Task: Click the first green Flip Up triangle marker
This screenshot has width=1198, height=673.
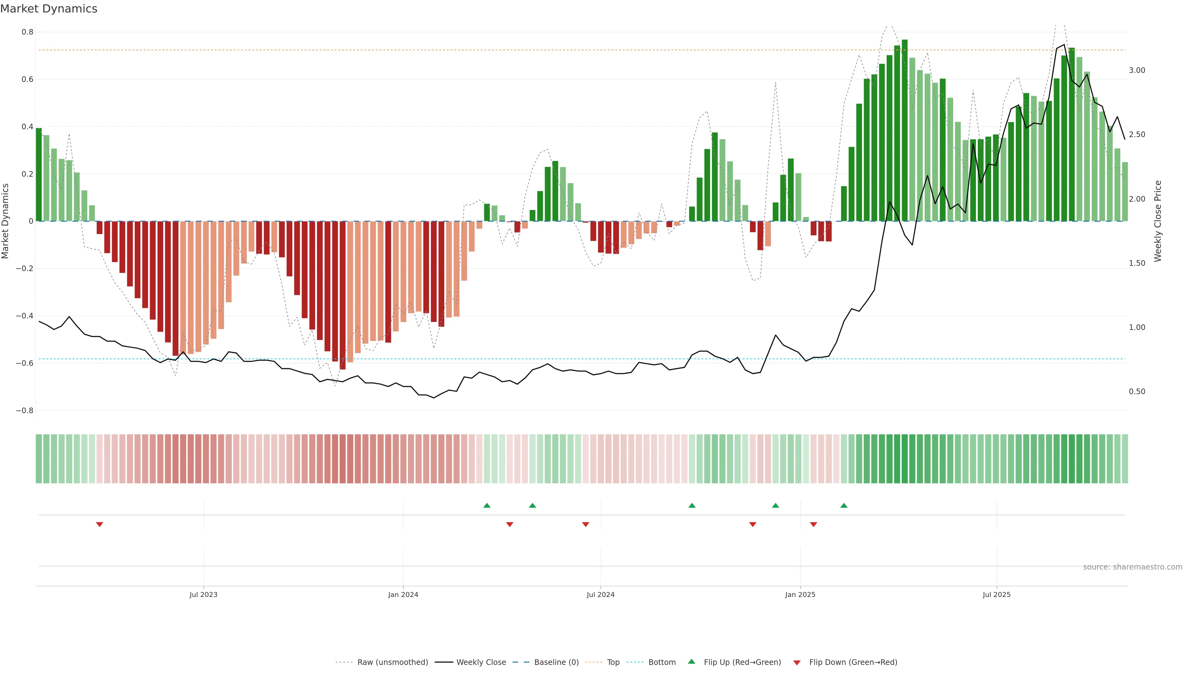Action: 487,505
